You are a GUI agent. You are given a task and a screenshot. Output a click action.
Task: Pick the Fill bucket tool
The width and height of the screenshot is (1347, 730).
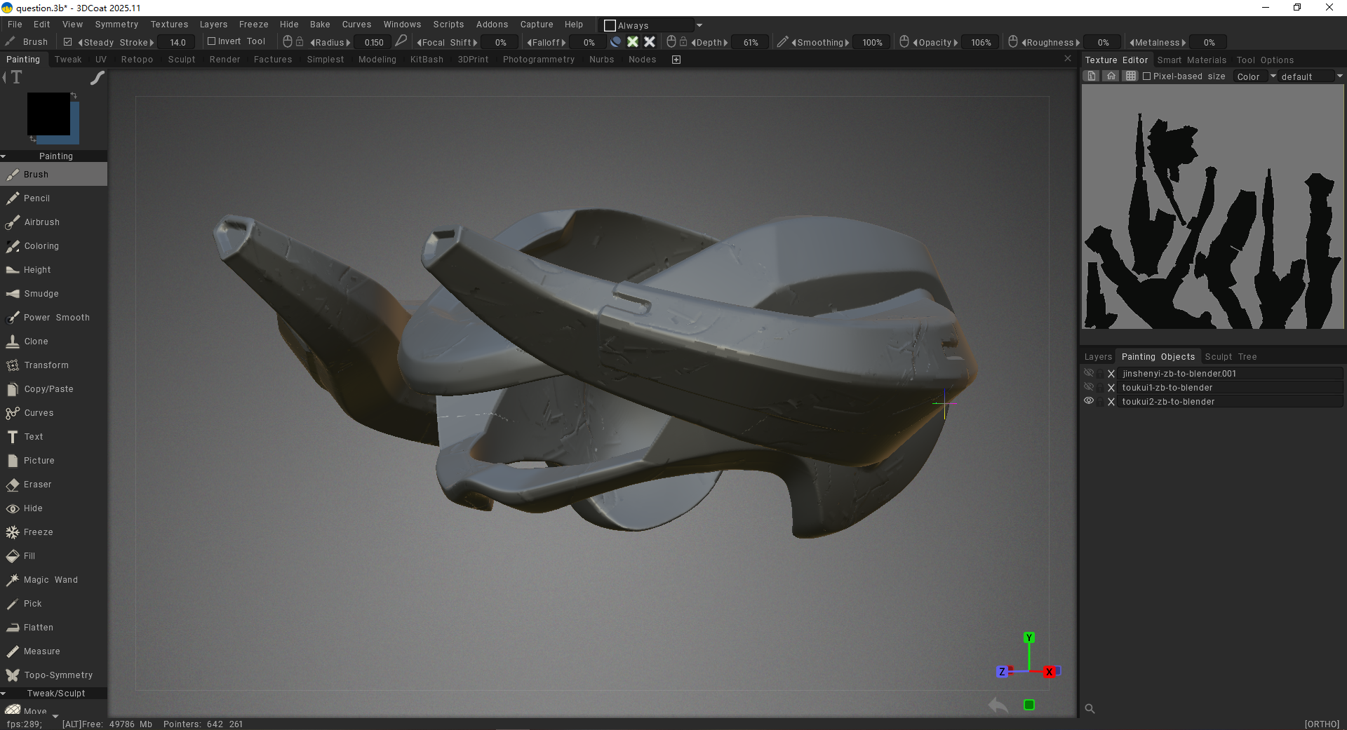[29, 556]
